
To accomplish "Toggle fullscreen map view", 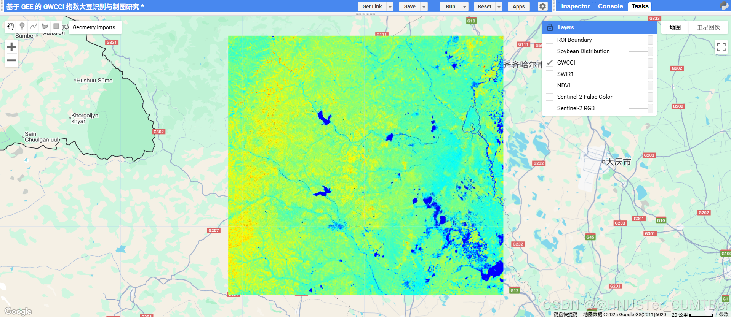I will [x=721, y=47].
